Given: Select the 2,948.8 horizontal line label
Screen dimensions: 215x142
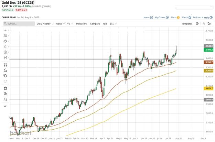Looking at the screenshot, I should (x=208, y=99).
